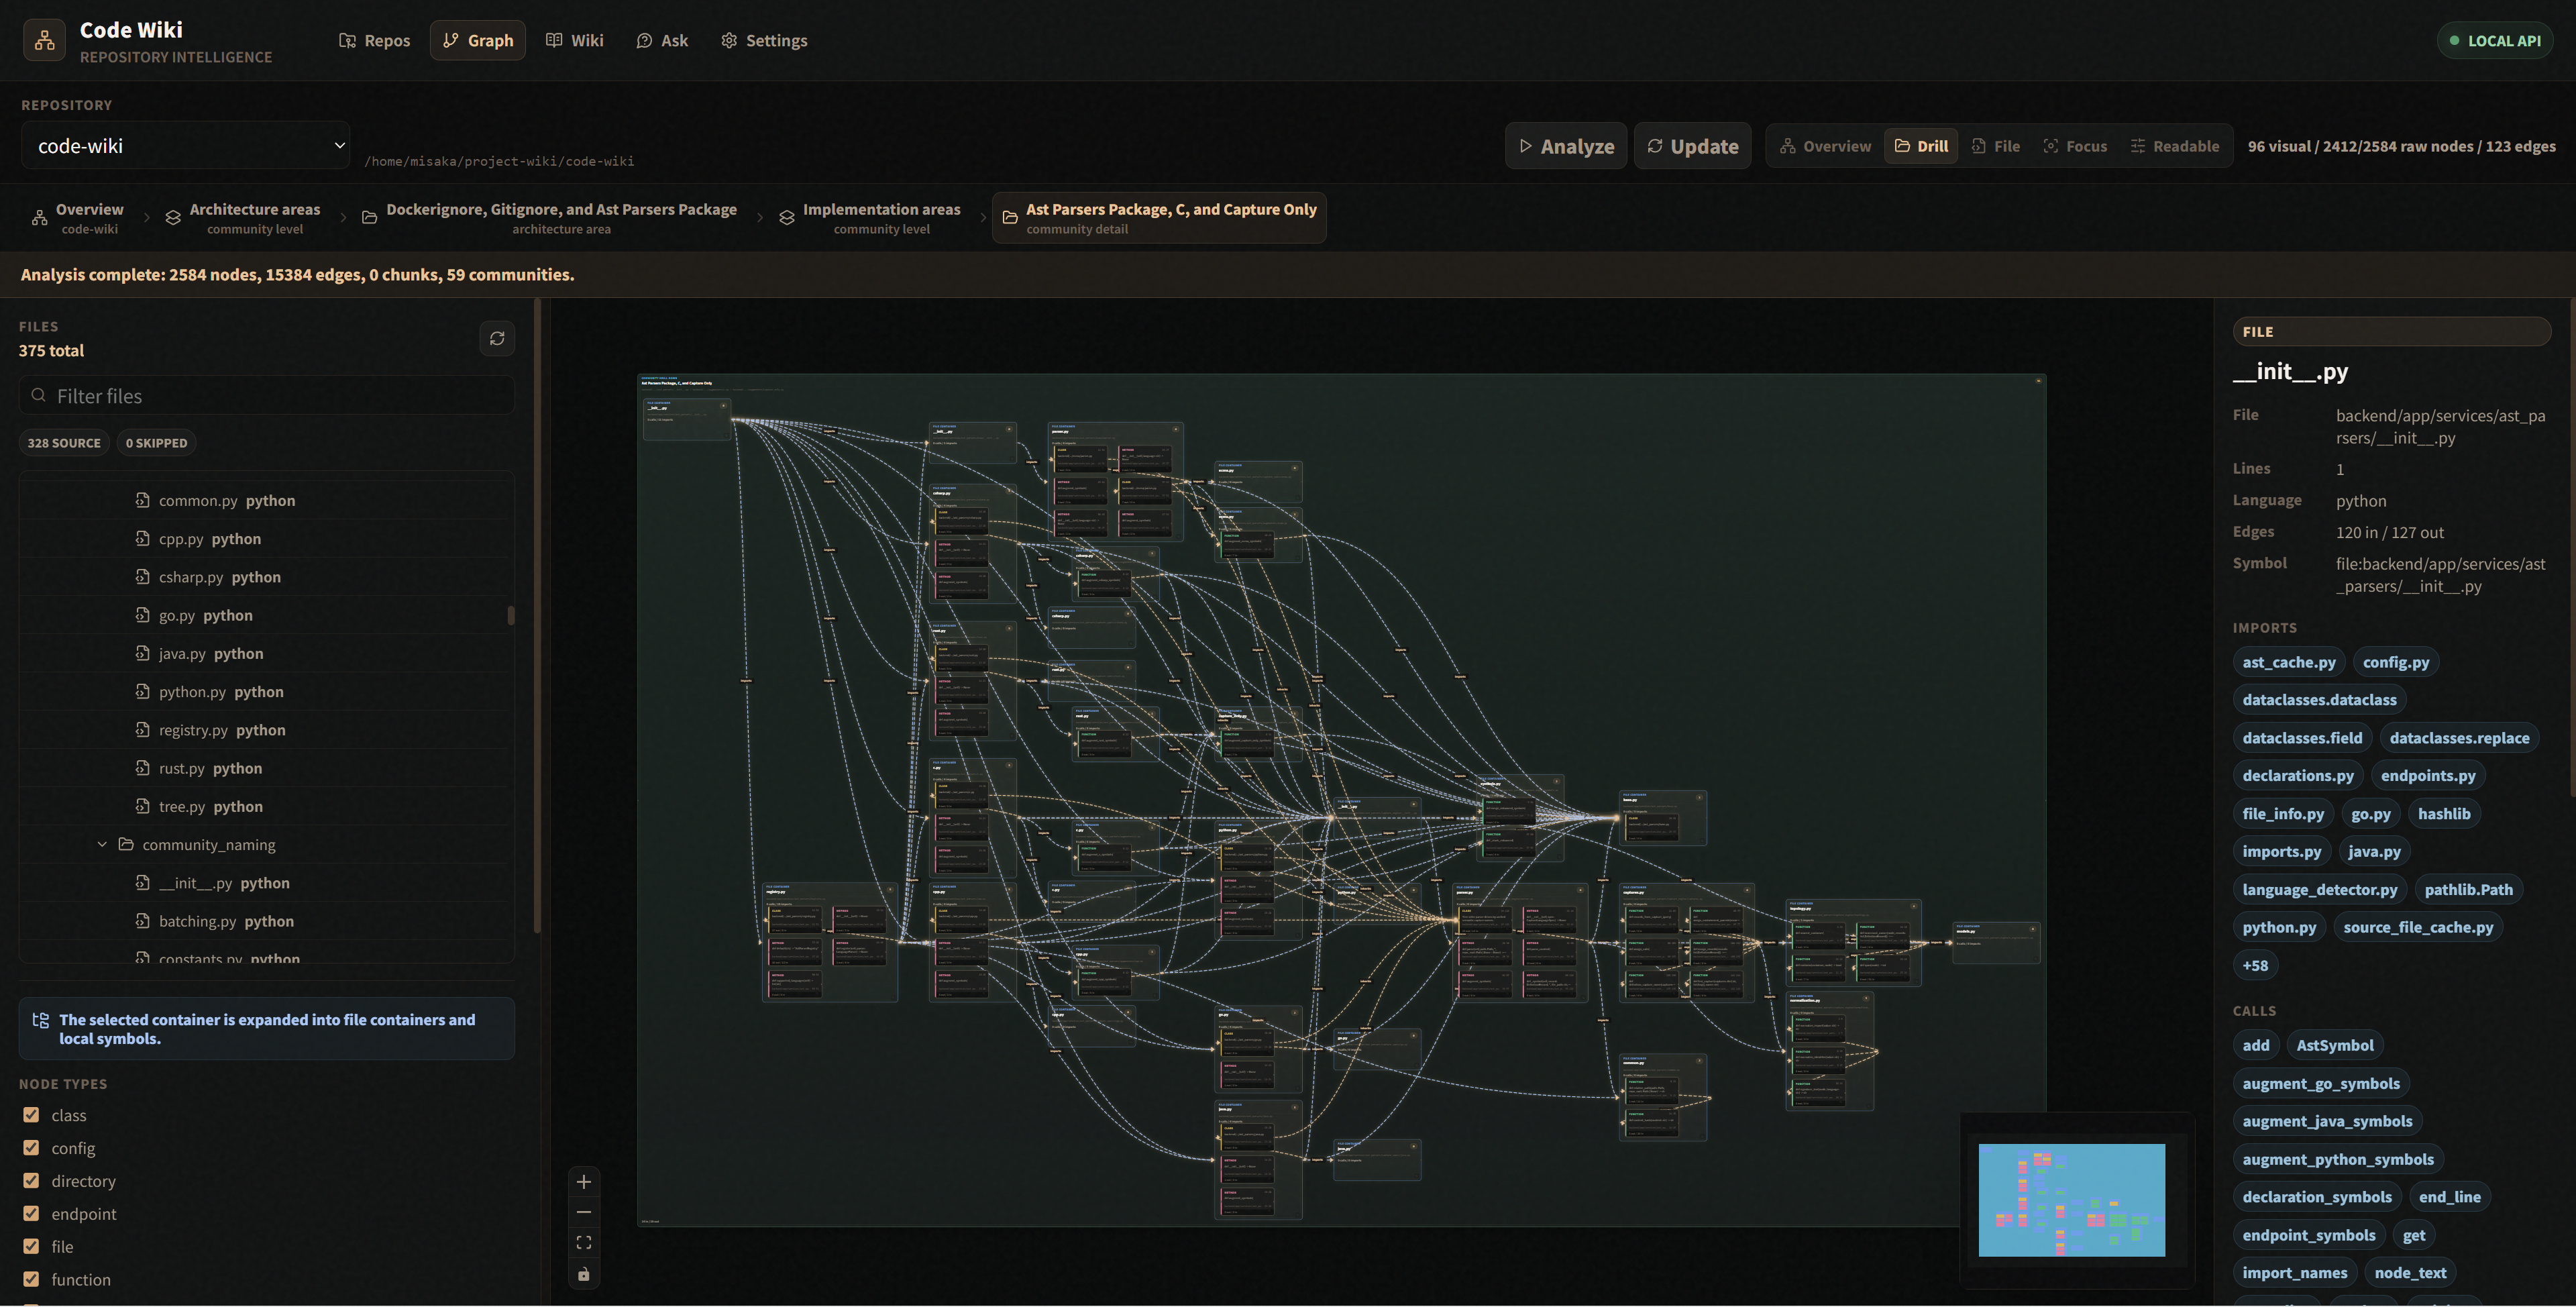The width and height of the screenshot is (2576, 1307).
Task: Toggle the function node type checkbox
Action: (x=31, y=1279)
